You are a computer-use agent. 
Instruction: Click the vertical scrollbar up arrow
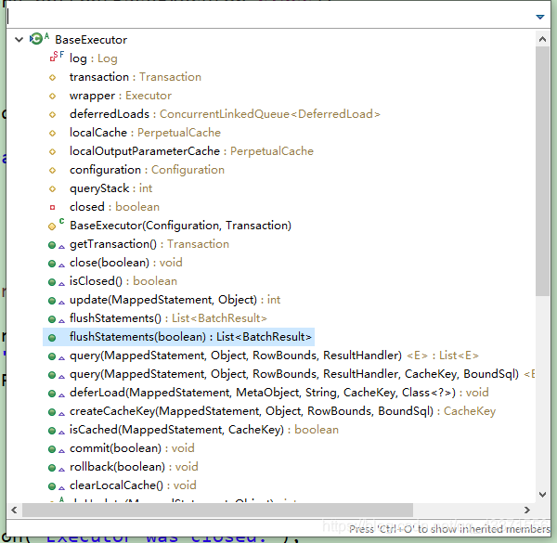pyautogui.click(x=542, y=39)
